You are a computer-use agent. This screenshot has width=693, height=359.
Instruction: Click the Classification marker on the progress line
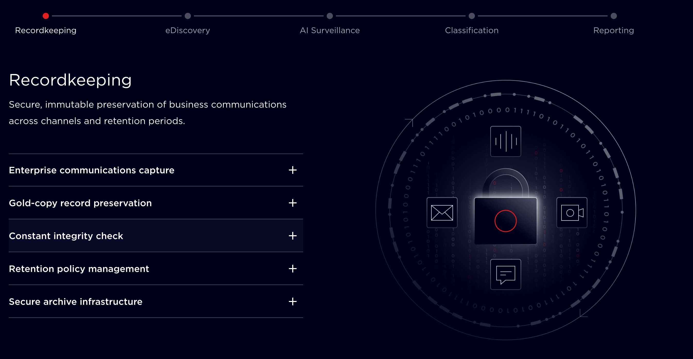click(x=472, y=16)
